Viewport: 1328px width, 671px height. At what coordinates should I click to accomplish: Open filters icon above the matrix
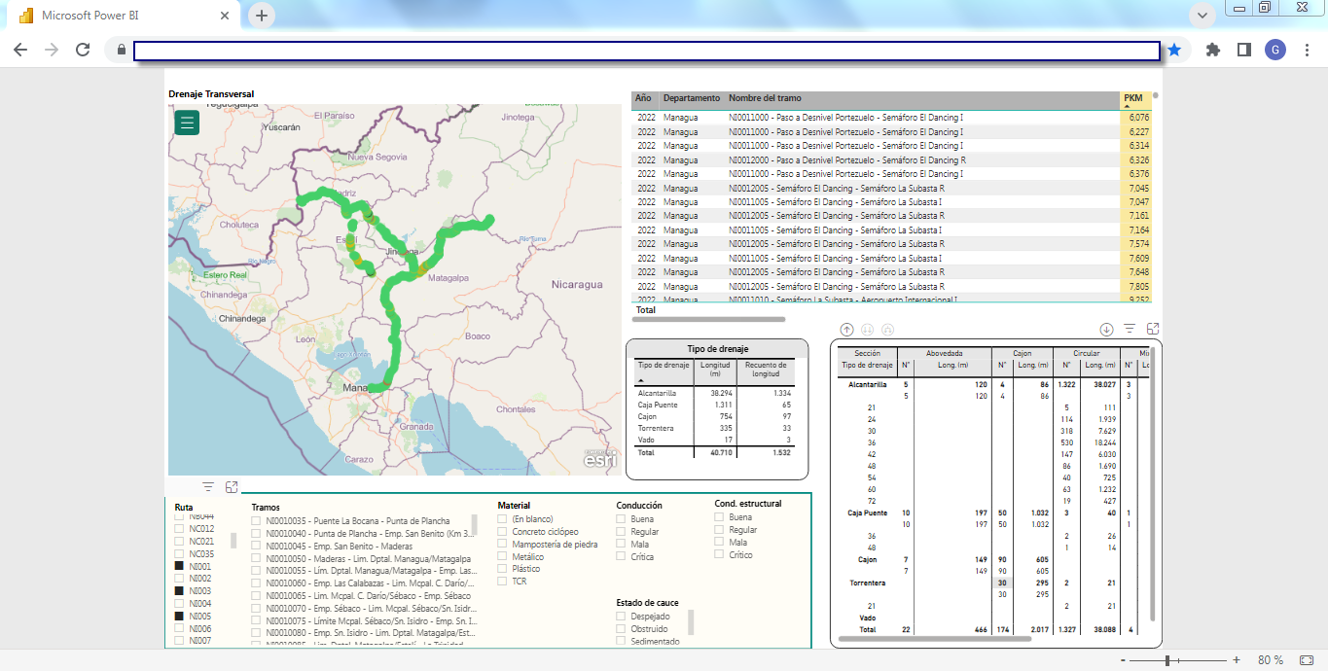click(1130, 330)
